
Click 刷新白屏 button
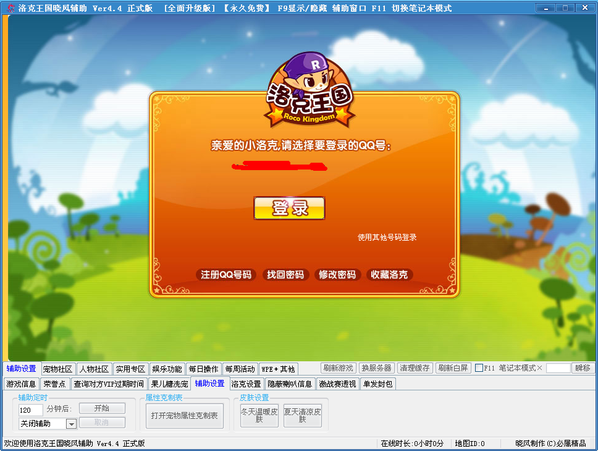(x=453, y=367)
